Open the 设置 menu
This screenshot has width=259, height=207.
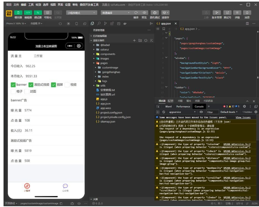click(x=68, y=5)
